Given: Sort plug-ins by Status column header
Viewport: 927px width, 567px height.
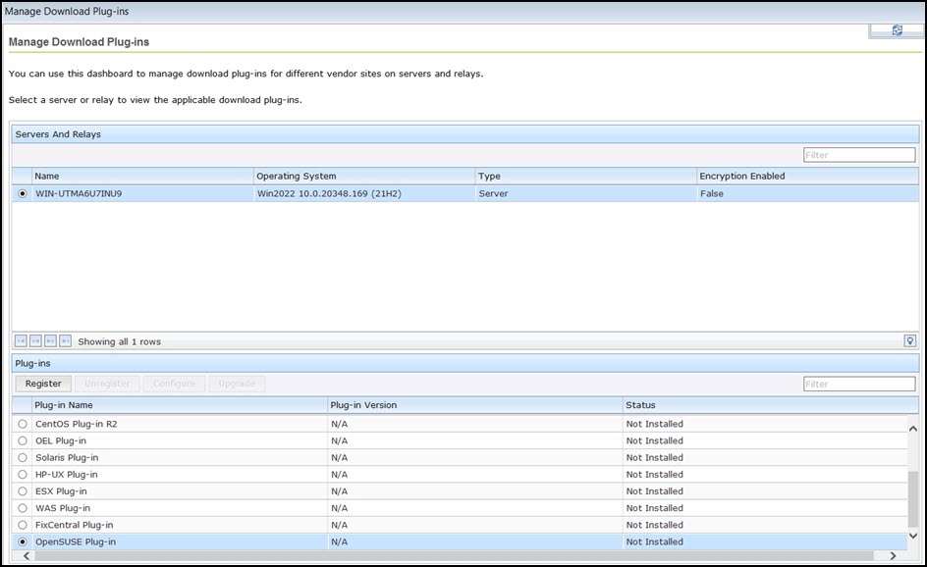Looking at the screenshot, I should click(x=640, y=405).
